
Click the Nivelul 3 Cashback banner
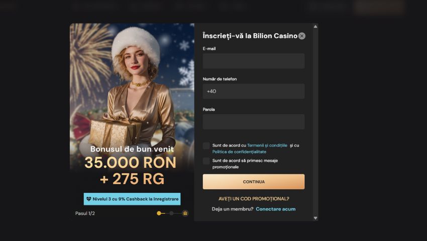(132, 199)
